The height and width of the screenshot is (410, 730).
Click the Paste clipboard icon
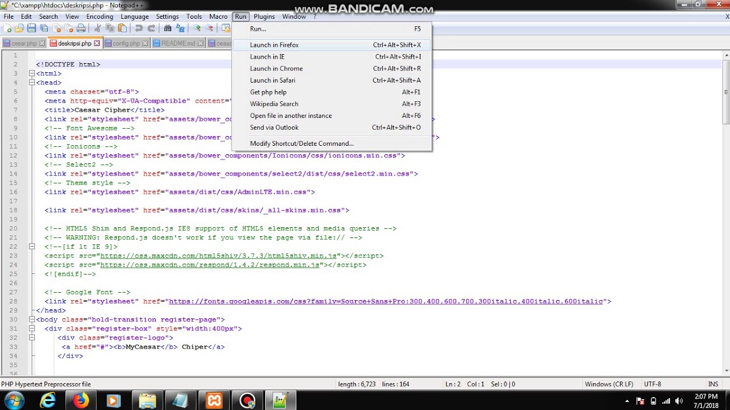pyautogui.click(x=122, y=28)
